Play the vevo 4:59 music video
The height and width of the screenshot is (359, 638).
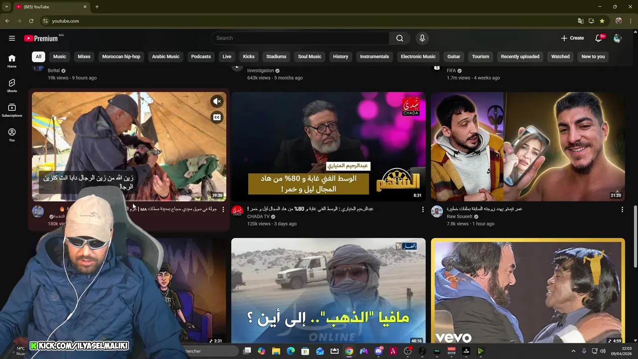point(528,291)
